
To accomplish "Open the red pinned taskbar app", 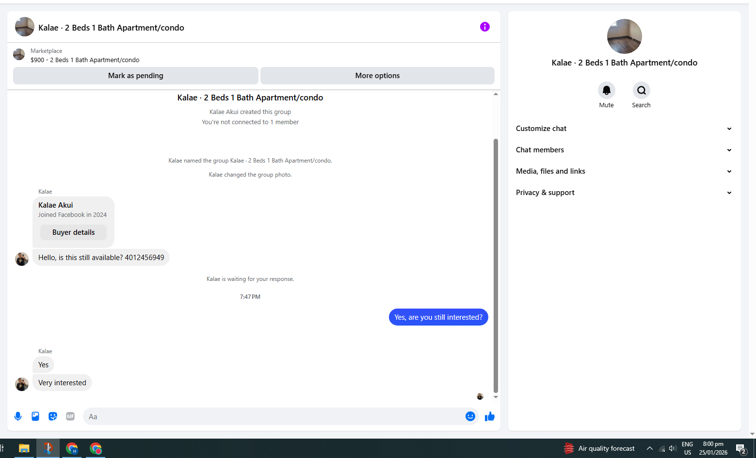I will coord(48,448).
